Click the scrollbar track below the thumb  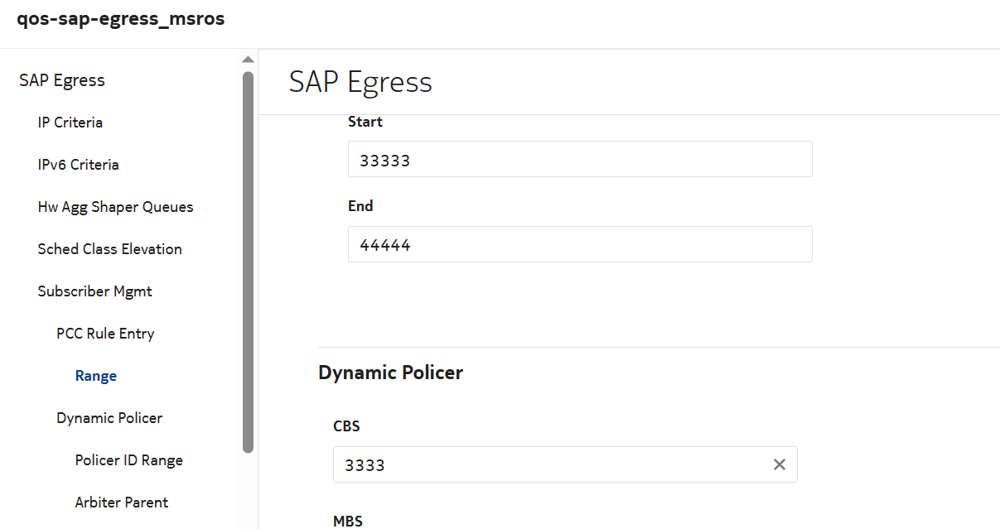click(248, 493)
